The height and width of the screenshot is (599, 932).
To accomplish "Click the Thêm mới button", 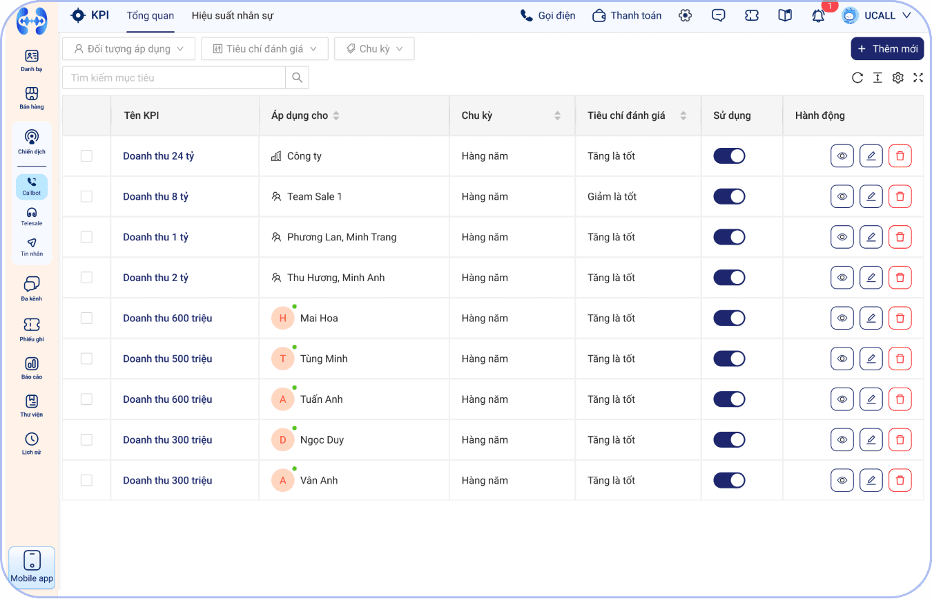I will coord(887,48).
